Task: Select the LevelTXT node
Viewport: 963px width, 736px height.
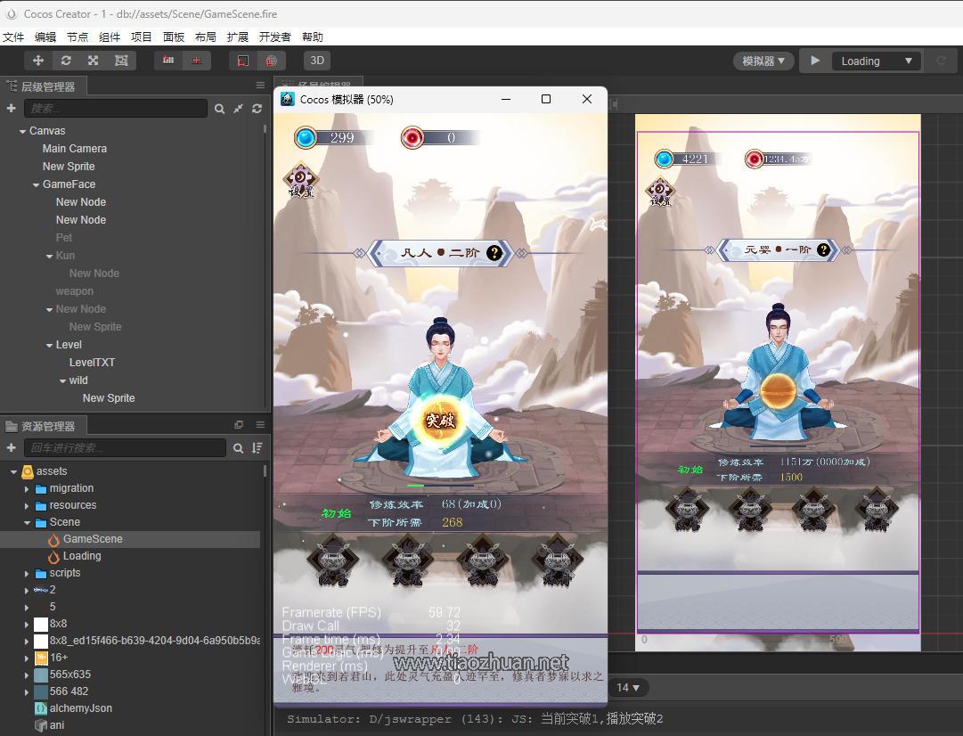Action: coord(92,363)
